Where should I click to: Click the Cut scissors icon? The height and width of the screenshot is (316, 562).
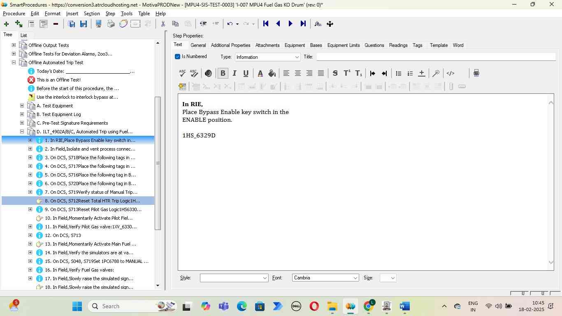pyautogui.click(x=163, y=24)
